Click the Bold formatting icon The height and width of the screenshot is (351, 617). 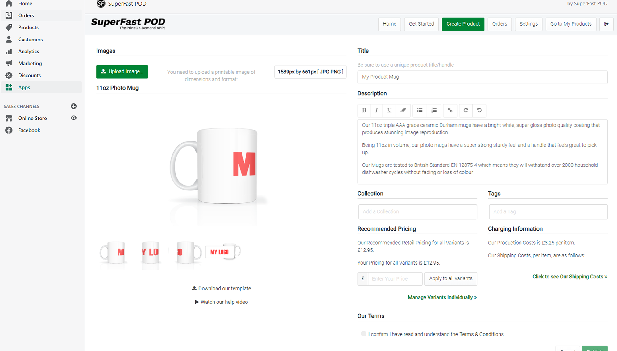click(364, 110)
